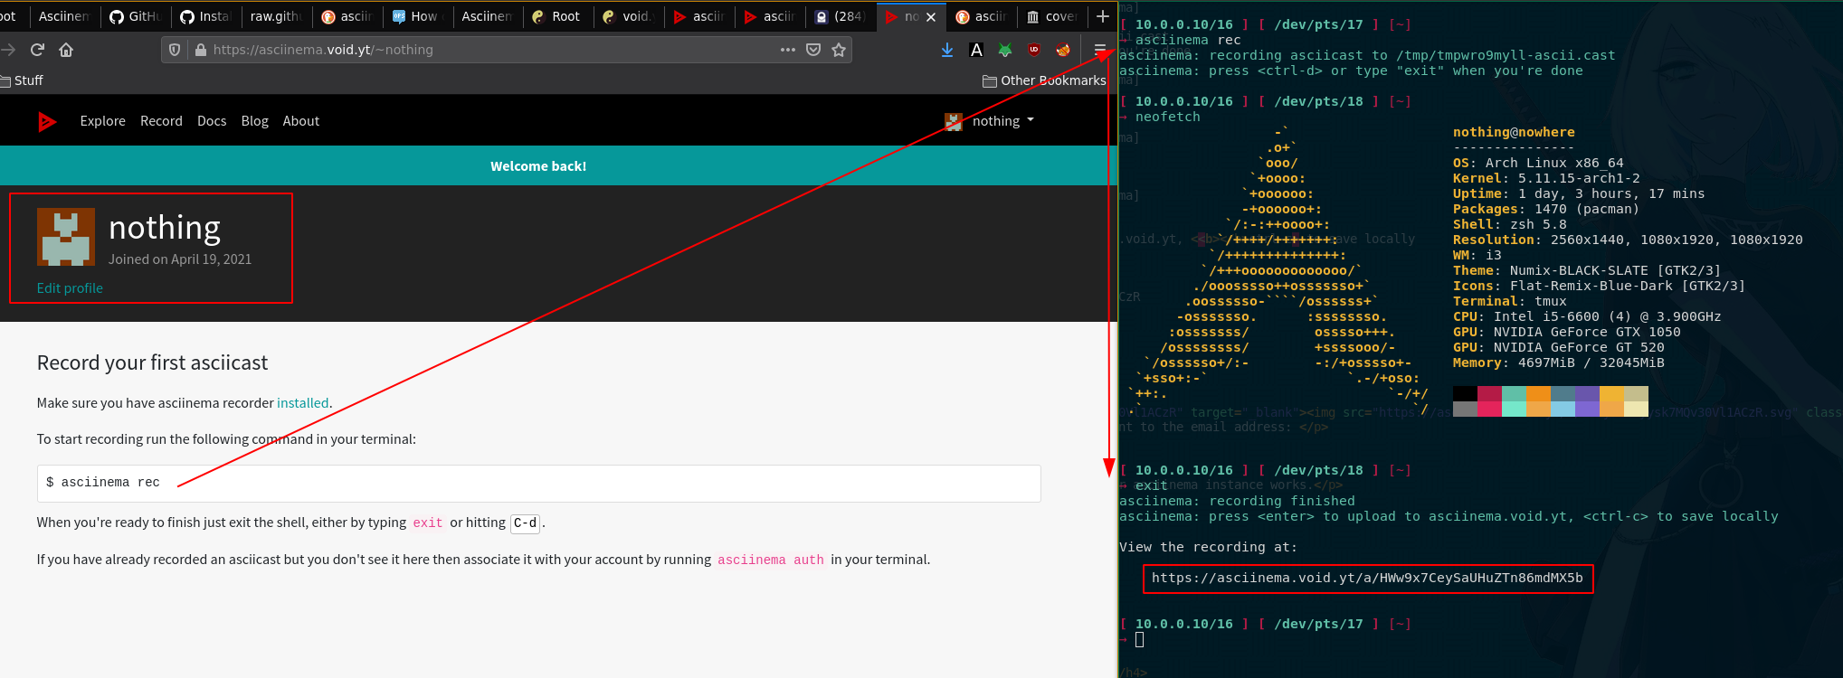The width and height of the screenshot is (1843, 678).
Task: Click the large profile avatar image
Action: [x=66, y=237]
